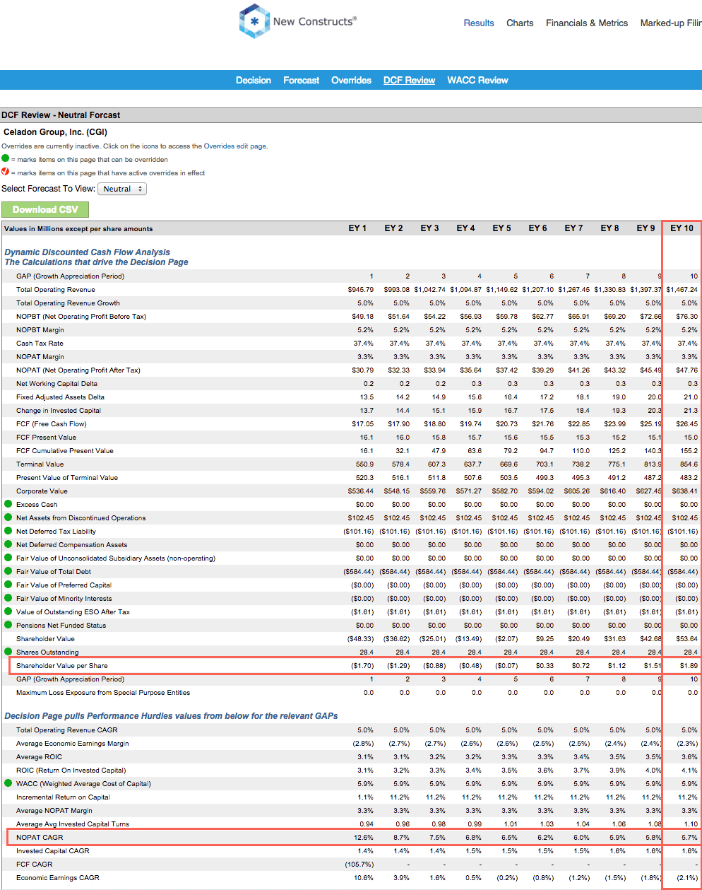Click EY 1 Corporate Value $536.44
Screen dimensions: 702x890
pyautogui.click(x=361, y=491)
